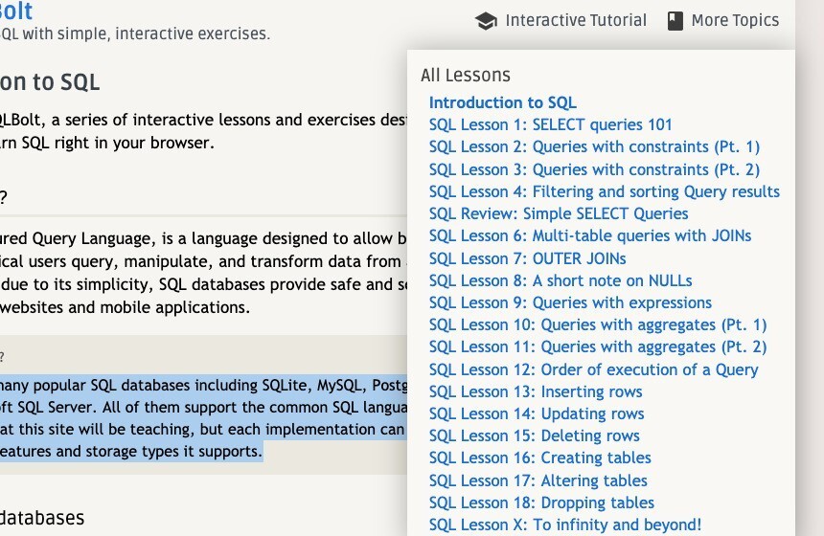Image resolution: width=824 pixels, height=536 pixels.
Task: Open Lesson 10: Queries with aggregates (Pt. 1)
Action: pyautogui.click(x=598, y=324)
